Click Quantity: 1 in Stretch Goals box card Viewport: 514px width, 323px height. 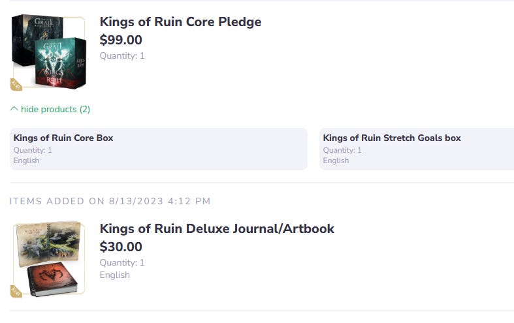tap(342, 150)
